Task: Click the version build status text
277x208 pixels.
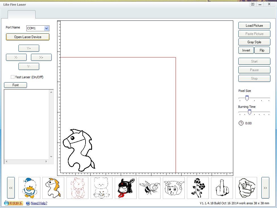Action: coord(234,203)
